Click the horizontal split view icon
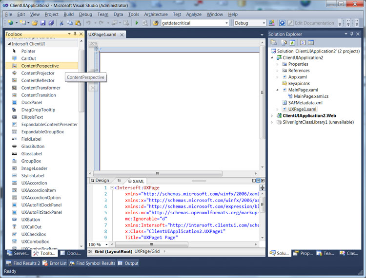The width and height of the screenshot is (366, 278). [258, 181]
